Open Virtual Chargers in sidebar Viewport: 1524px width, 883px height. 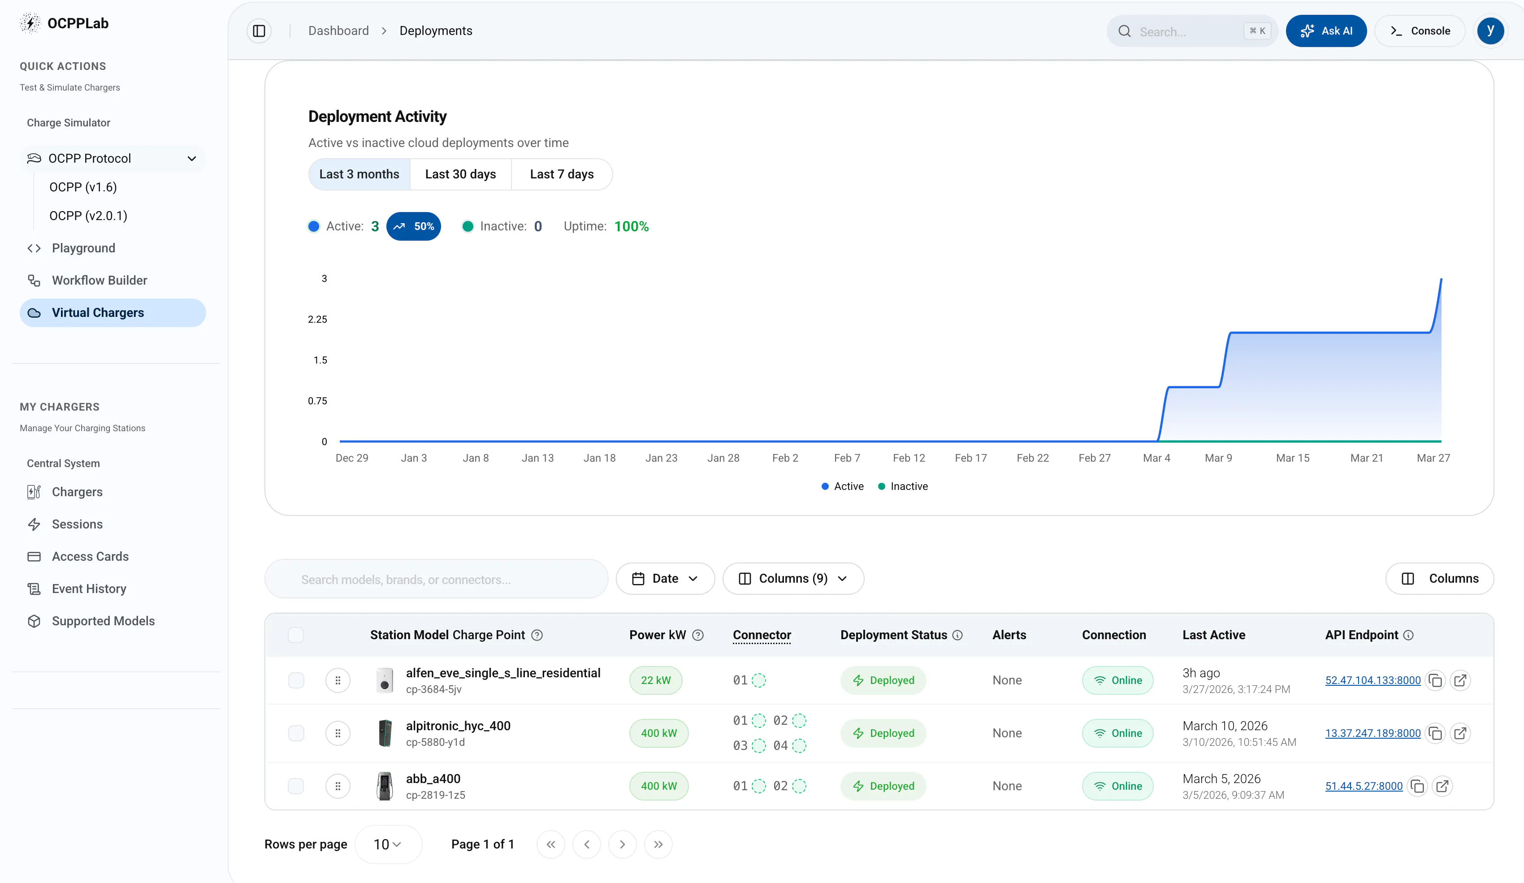pos(113,313)
